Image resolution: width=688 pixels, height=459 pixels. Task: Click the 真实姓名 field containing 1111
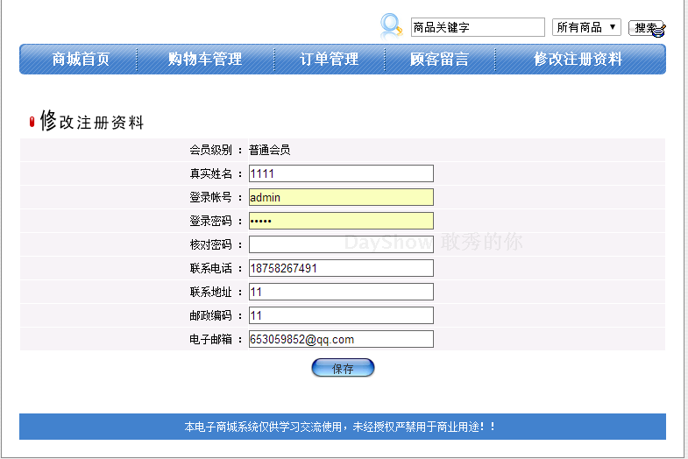pos(341,173)
